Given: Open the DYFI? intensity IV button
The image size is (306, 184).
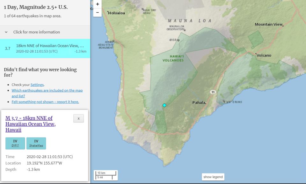Looking at the screenshot, I should coord(15,143).
